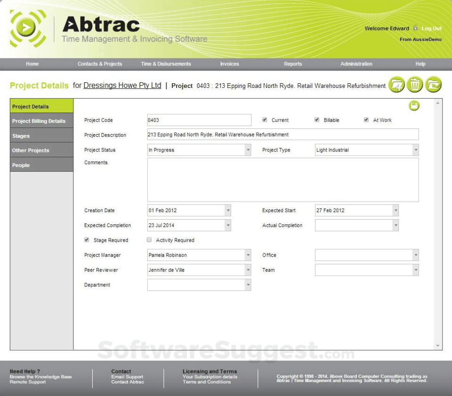The width and height of the screenshot is (452, 396).
Task: Switch to the Project Billing Details tab
Action: click(42, 121)
